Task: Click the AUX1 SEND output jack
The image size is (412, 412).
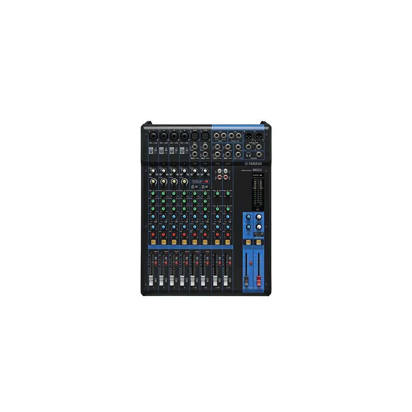Action: click(x=217, y=135)
